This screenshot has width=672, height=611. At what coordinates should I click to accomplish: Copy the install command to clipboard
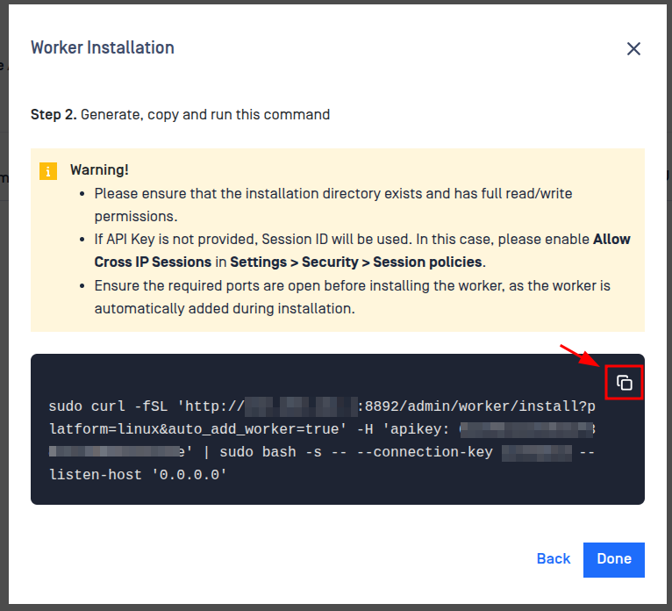624,383
